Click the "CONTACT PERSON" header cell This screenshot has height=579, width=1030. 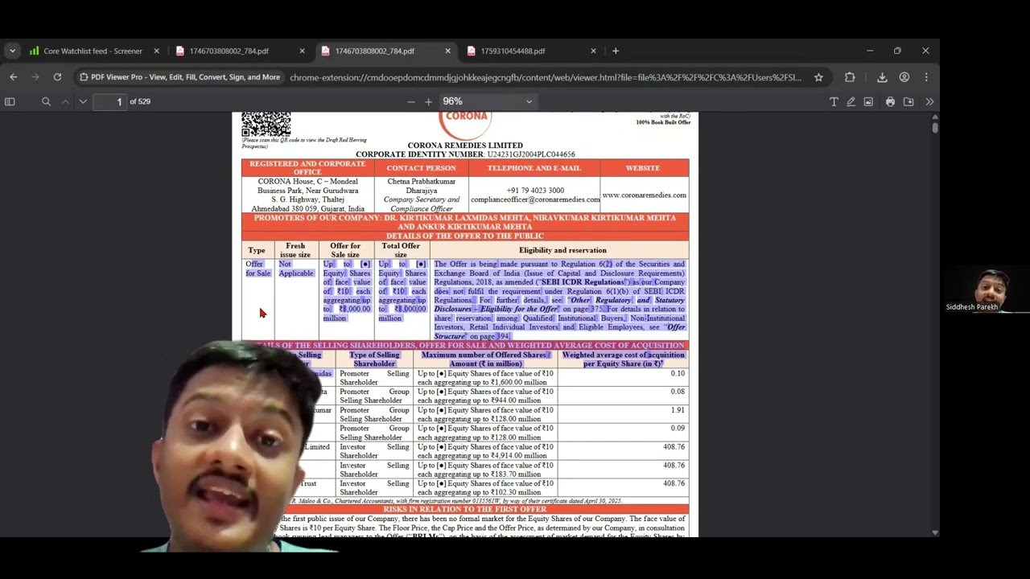pos(421,167)
